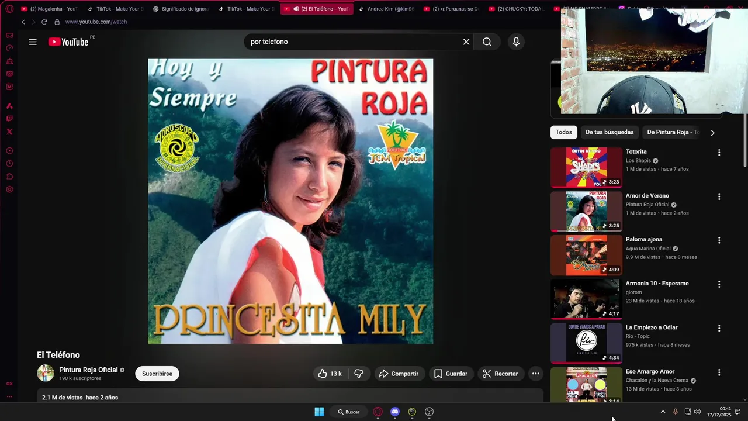Viewport: 748px width, 421px height.
Task: Select De tus búsquedas filter chip
Action: [x=610, y=132]
